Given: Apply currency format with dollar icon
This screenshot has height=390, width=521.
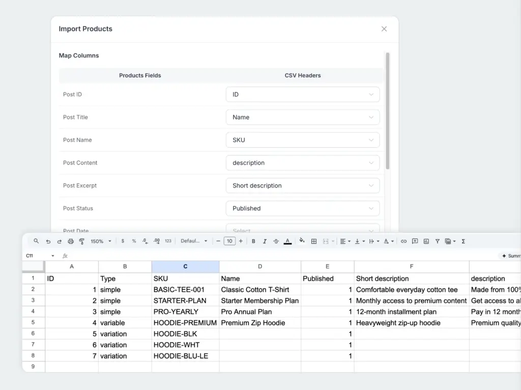Looking at the screenshot, I should point(123,241).
